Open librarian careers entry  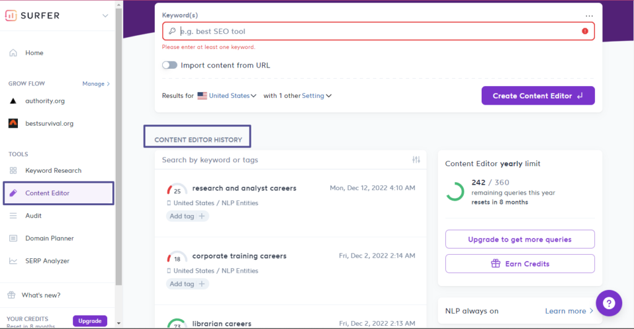222,324
